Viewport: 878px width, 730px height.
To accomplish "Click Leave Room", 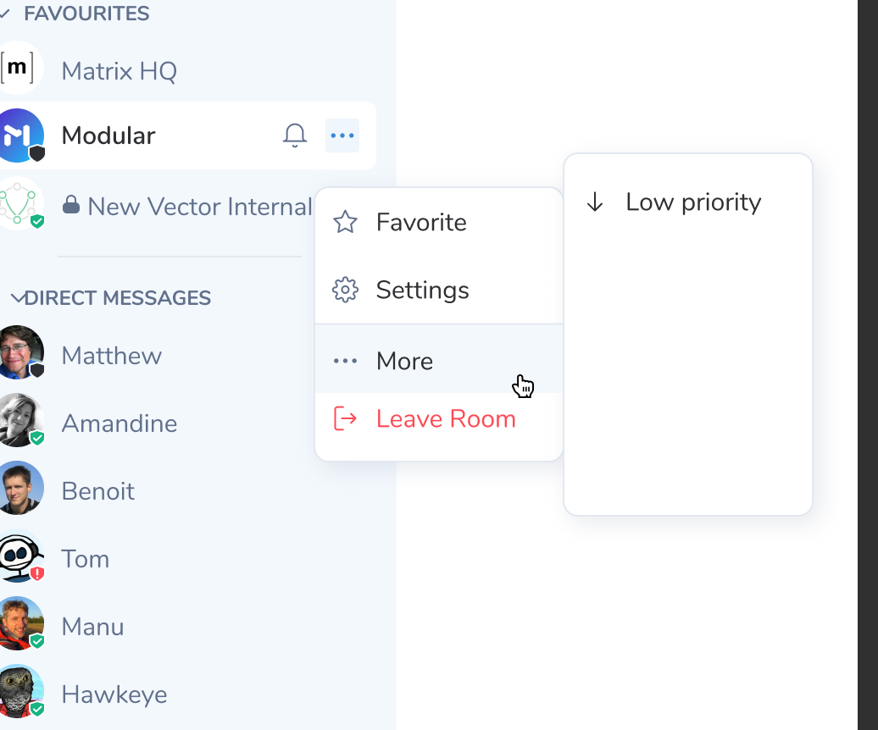I will coord(446,418).
